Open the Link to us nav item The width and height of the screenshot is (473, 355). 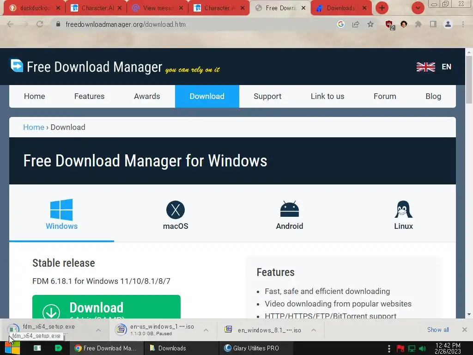327,96
